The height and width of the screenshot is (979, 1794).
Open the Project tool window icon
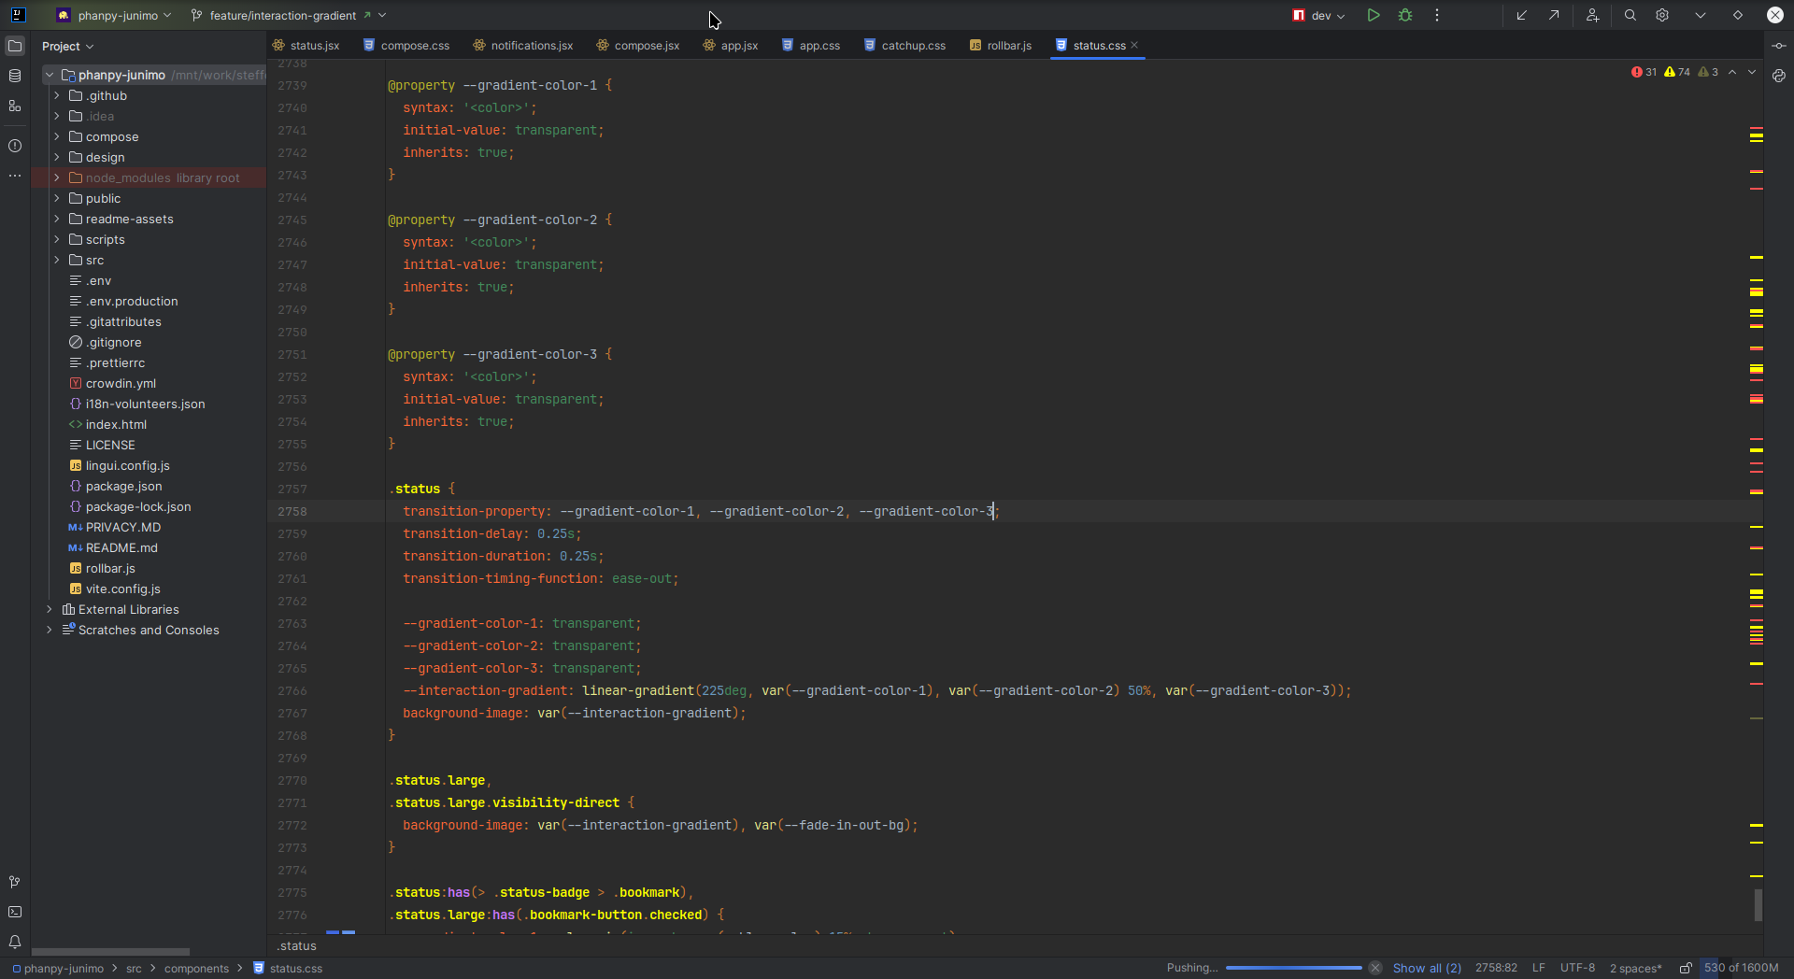pyautogui.click(x=15, y=46)
